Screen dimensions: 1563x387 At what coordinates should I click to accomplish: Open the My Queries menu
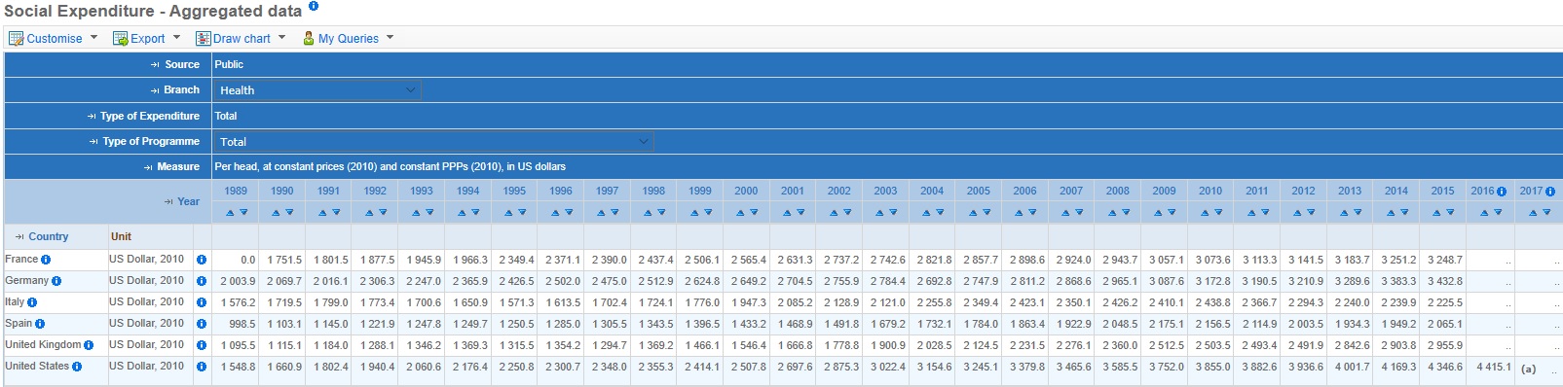point(348,39)
